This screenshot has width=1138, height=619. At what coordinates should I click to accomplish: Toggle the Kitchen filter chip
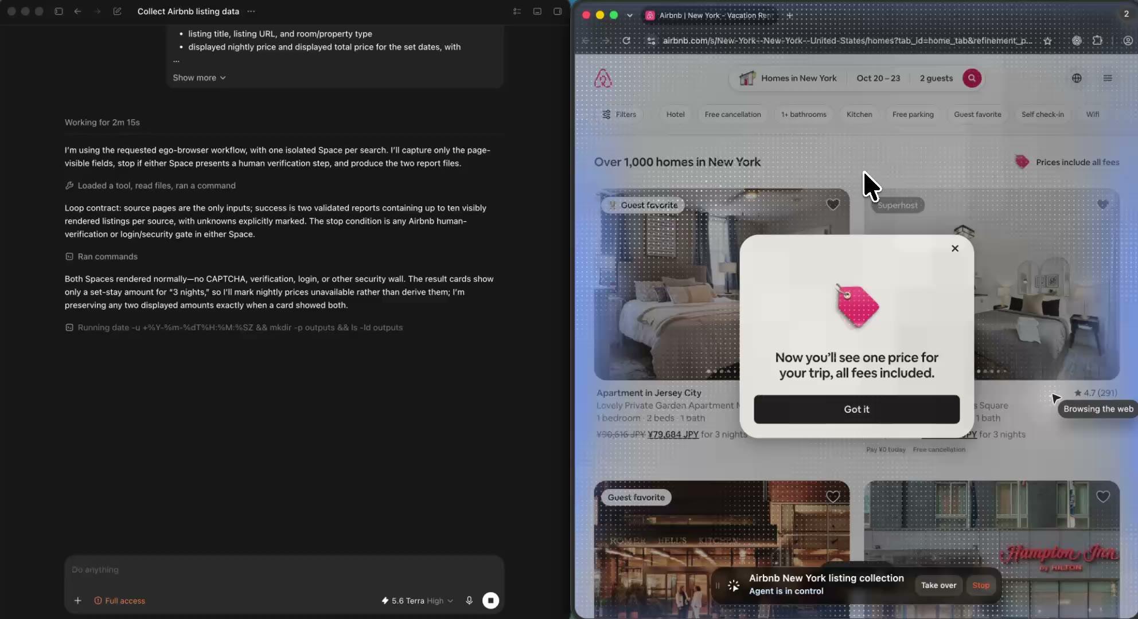[859, 115]
